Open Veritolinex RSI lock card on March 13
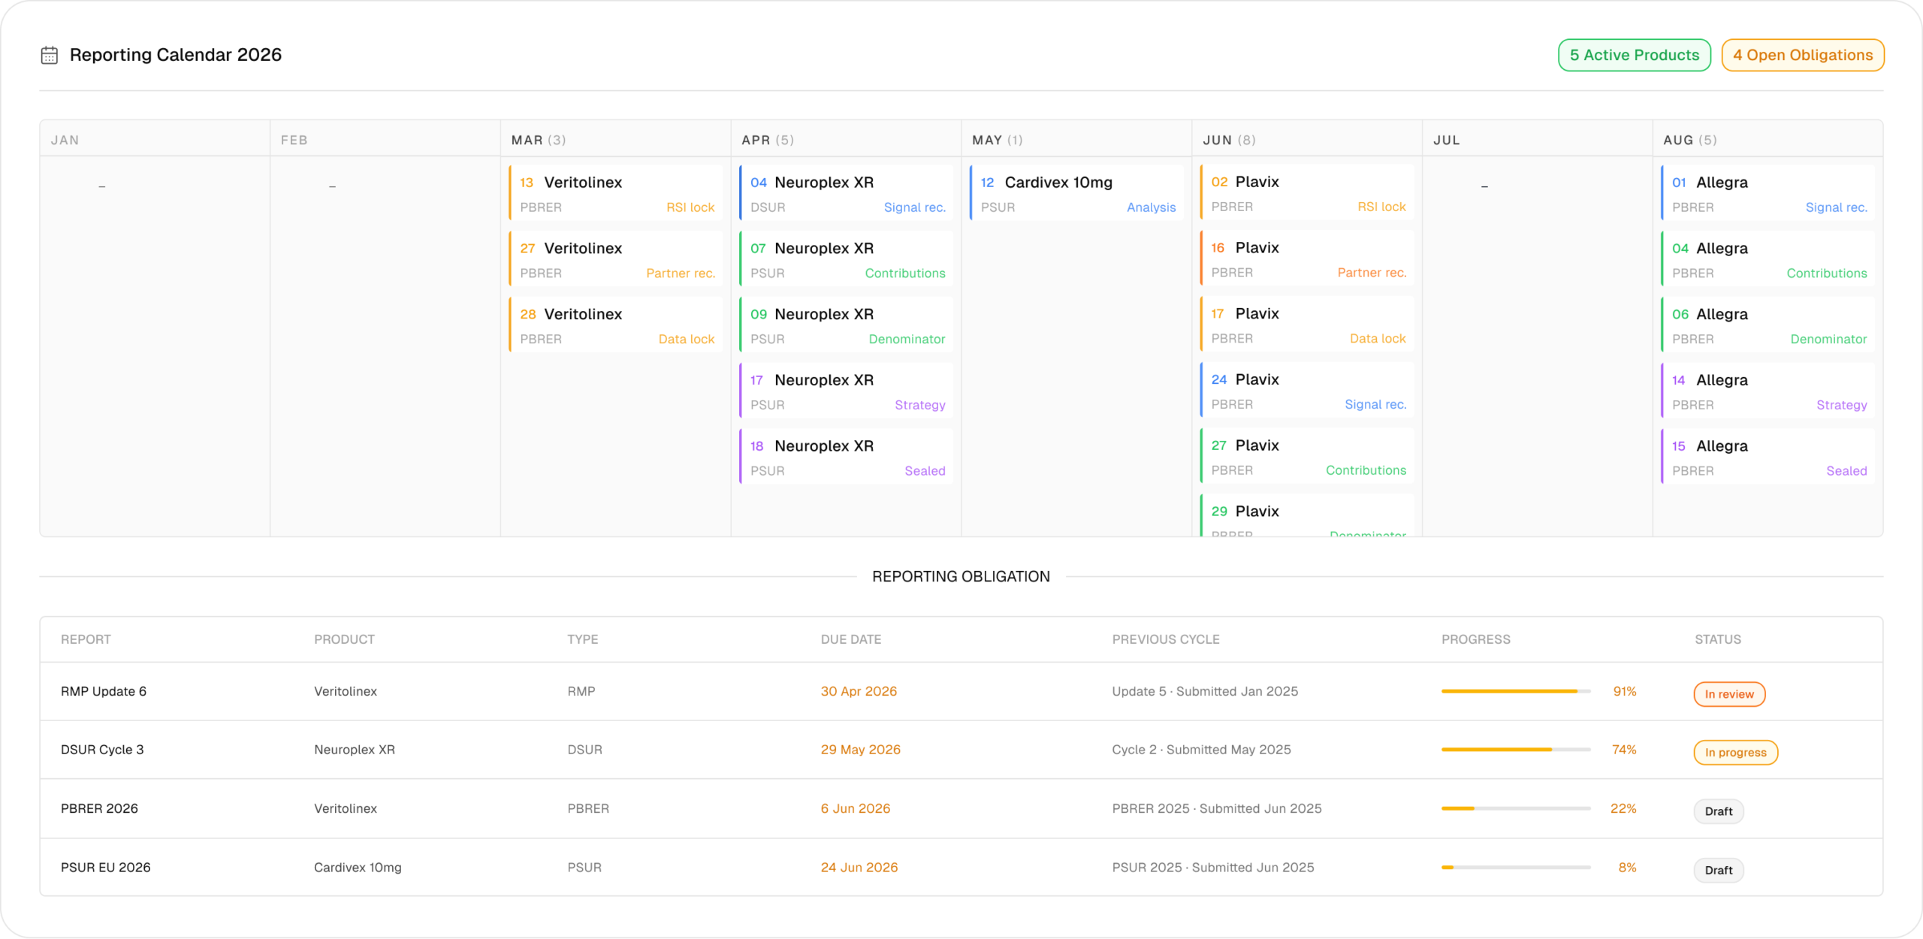 click(616, 193)
